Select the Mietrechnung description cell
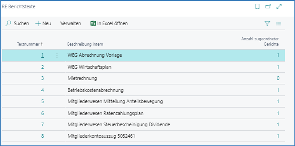This screenshot has height=146, width=295. [x=82, y=78]
